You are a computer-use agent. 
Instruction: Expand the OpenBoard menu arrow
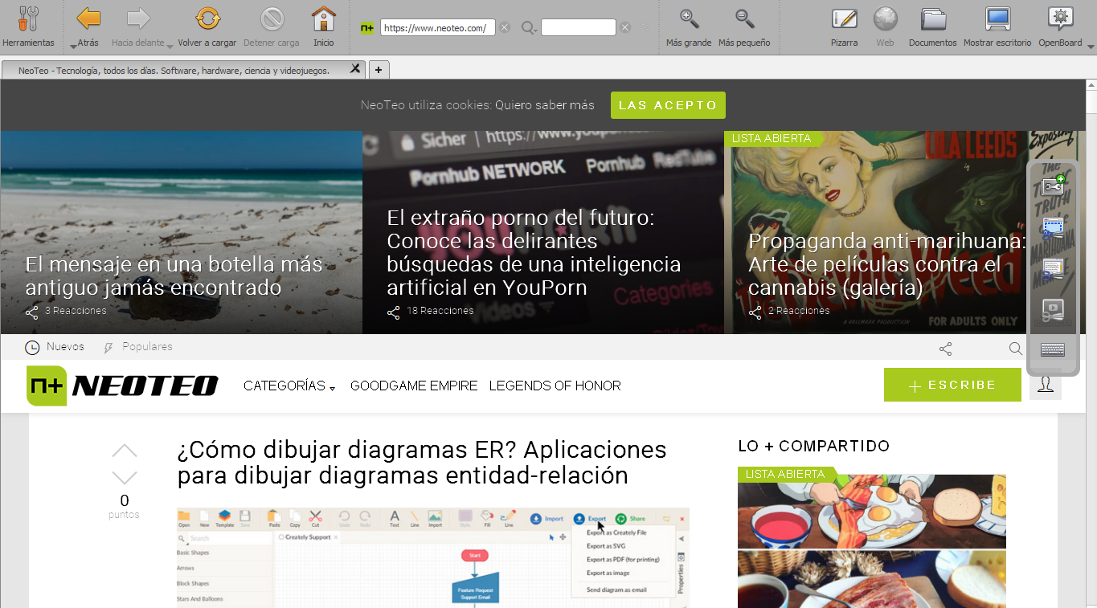pyautogui.click(x=1090, y=45)
